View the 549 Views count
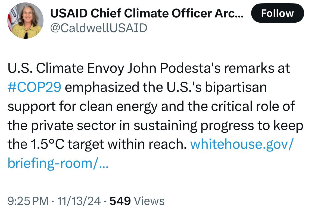 point(137,201)
